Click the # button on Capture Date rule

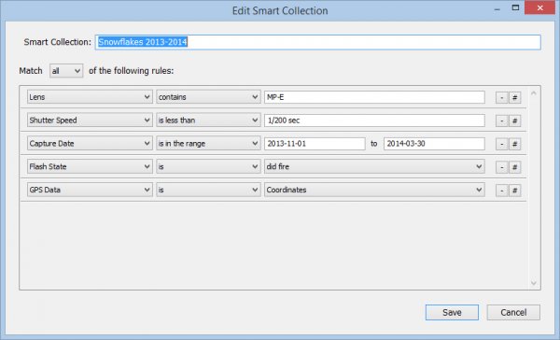(514, 144)
